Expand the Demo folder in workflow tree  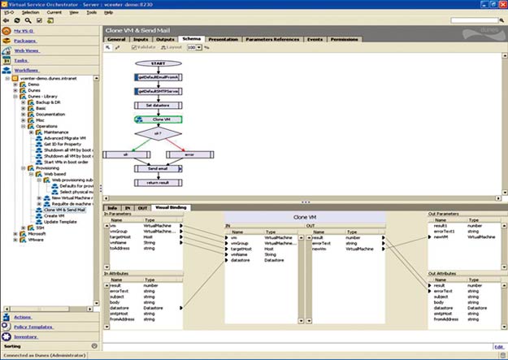(x=15, y=85)
